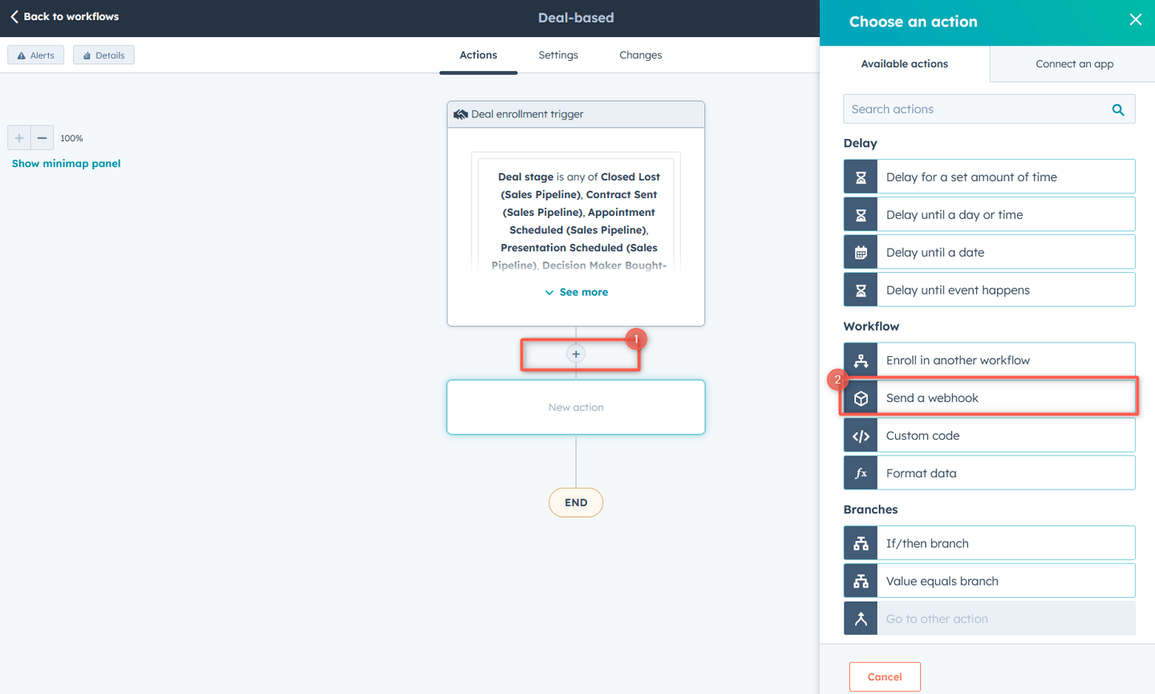
Task: Select the Delay for a set amount of time hourglass icon
Action: click(x=860, y=176)
